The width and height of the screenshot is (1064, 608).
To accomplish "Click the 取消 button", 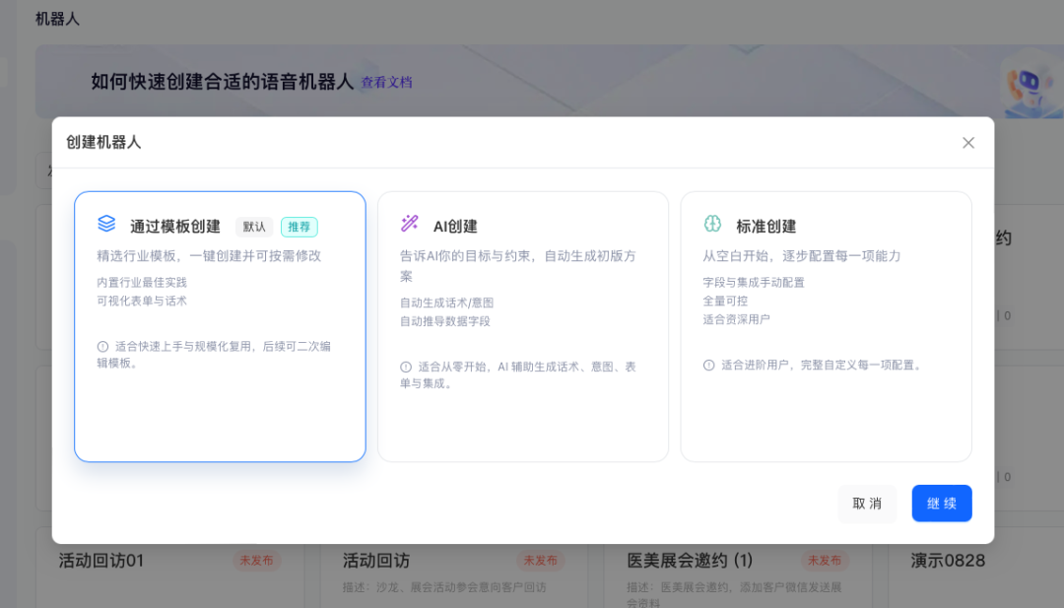I will pyautogui.click(x=867, y=503).
